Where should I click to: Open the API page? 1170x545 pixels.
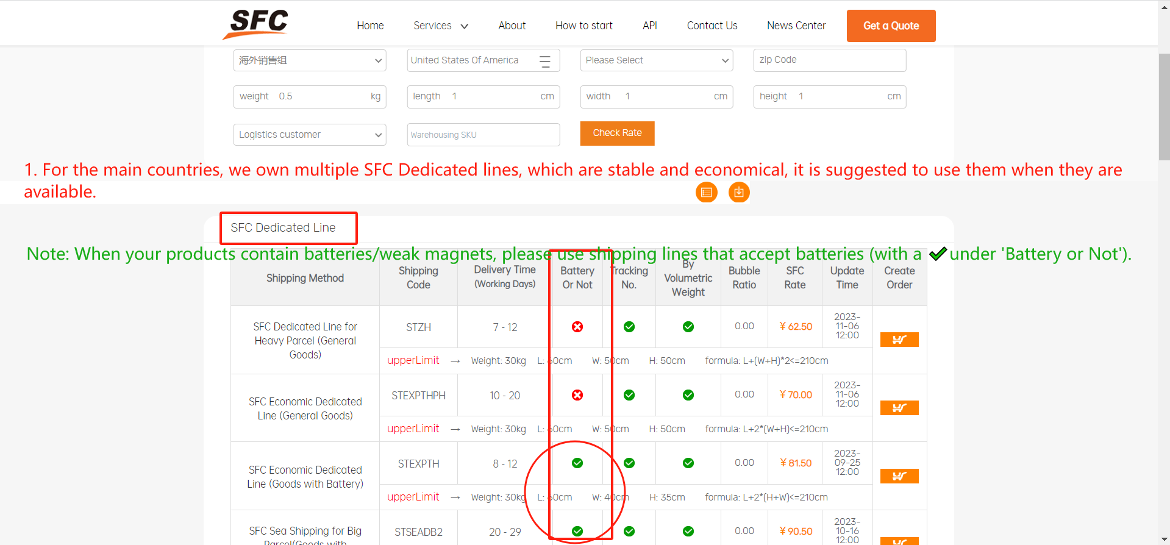(649, 26)
